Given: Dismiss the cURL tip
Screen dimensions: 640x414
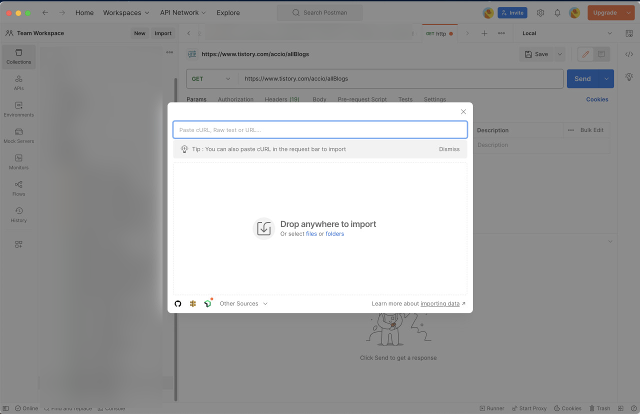Looking at the screenshot, I should [x=449, y=149].
